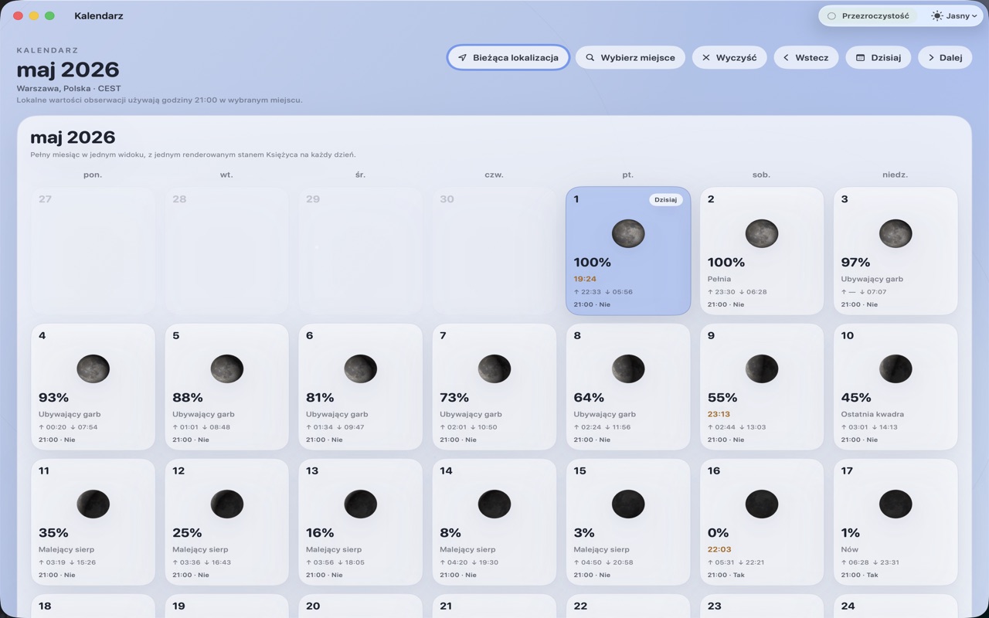The image size is (989, 618).
Task: Click the new moon image on May 16
Action: pyautogui.click(x=762, y=504)
